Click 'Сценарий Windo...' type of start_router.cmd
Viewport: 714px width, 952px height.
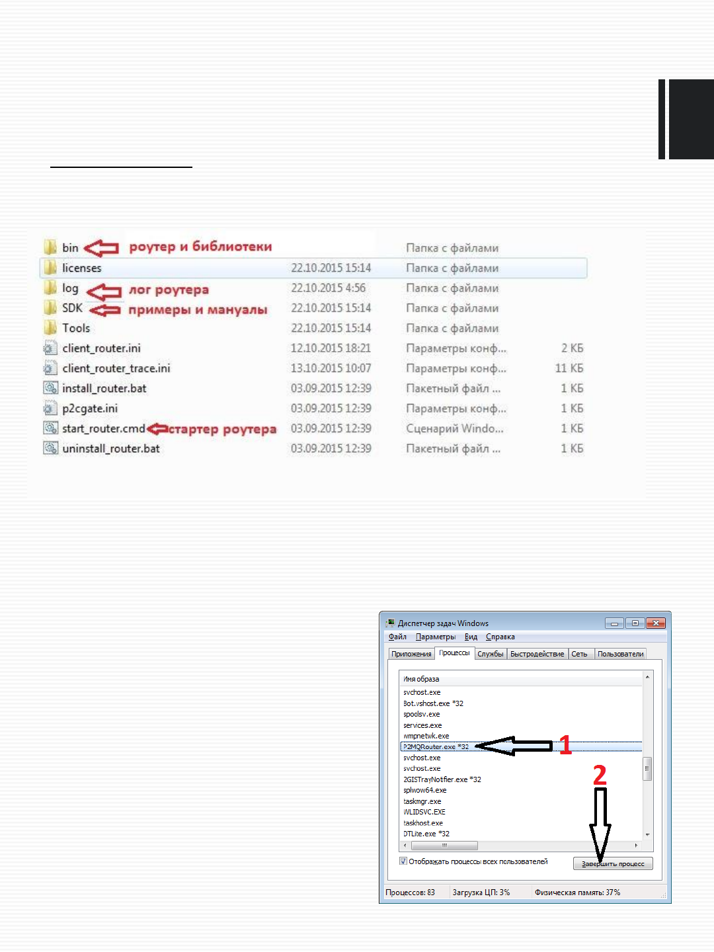click(455, 428)
